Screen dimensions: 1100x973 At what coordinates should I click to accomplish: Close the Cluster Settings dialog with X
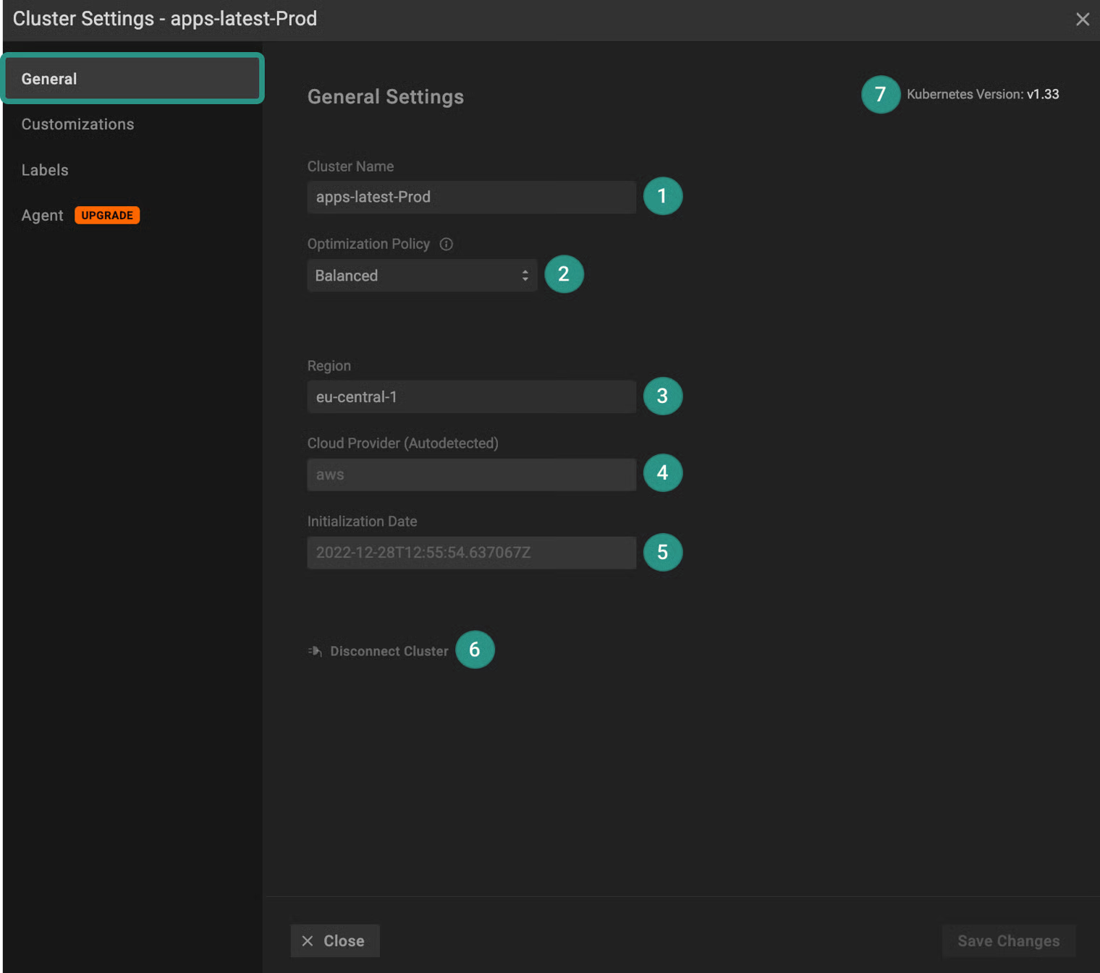pyautogui.click(x=1082, y=20)
